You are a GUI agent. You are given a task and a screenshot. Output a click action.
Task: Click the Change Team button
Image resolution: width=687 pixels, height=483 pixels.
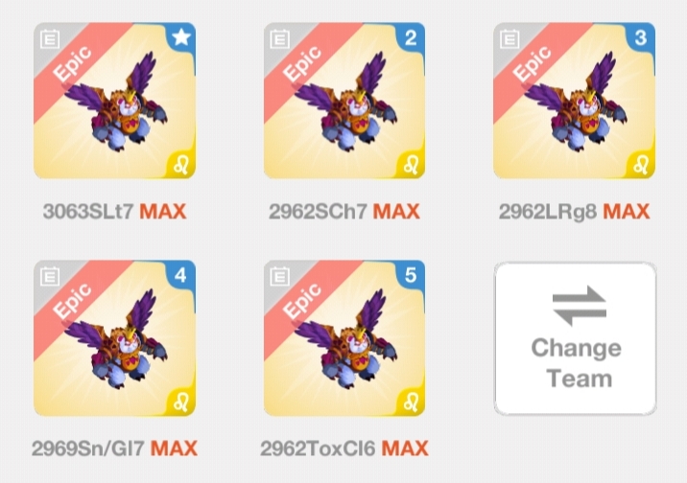(576, 338)
